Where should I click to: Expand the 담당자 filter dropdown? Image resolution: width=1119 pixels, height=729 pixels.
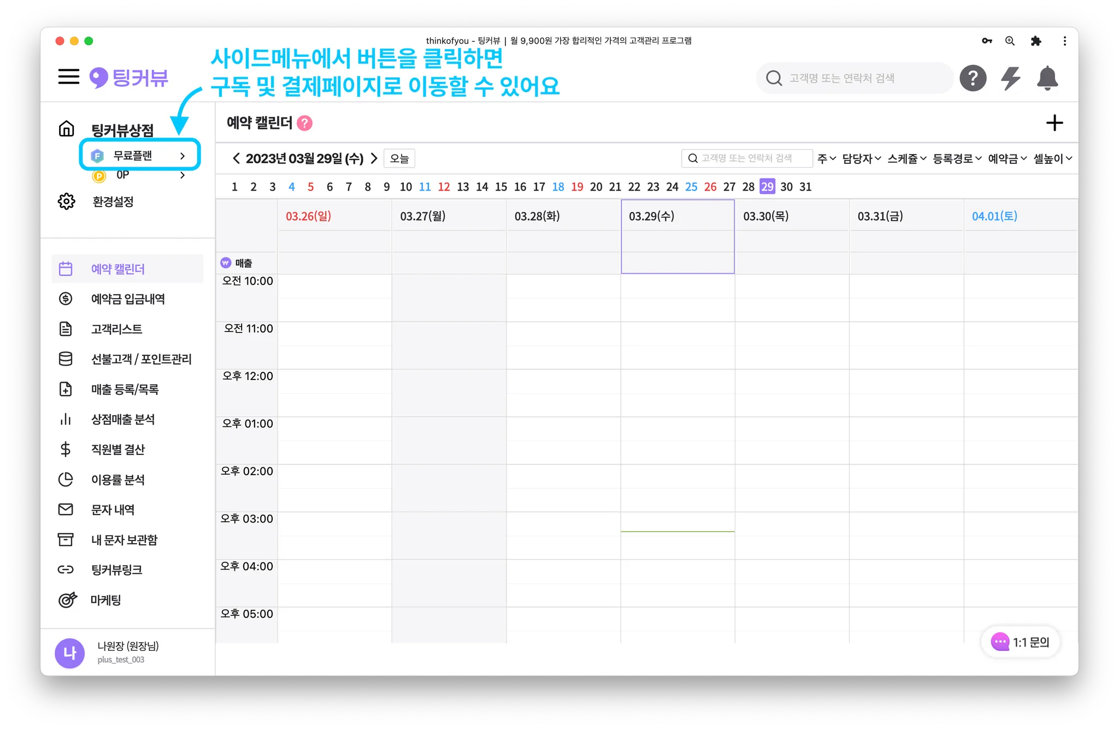861,158
